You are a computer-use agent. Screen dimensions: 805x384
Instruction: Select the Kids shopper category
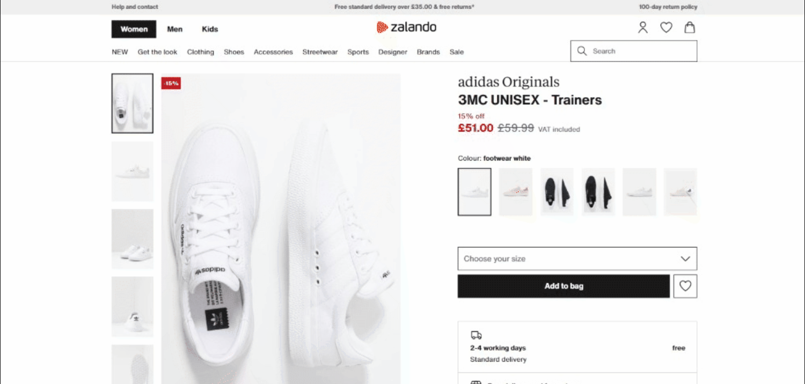pos(209,29)
